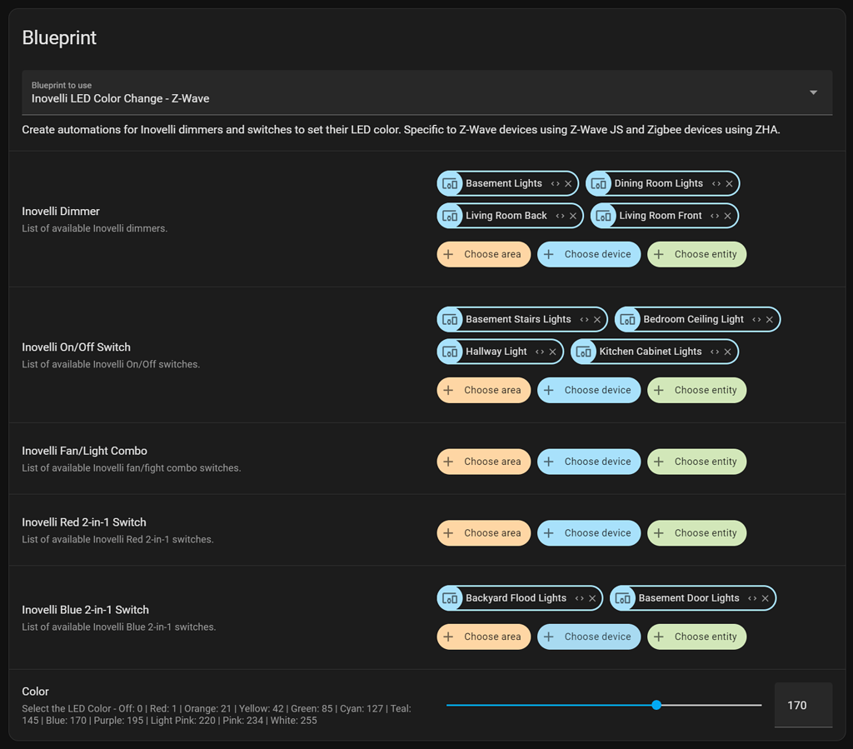Click the Living Room Back device icon

pos(450,216)
